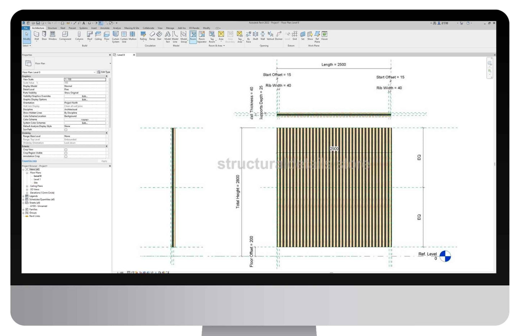This screenshot has height=336, width=520.
Task: Enable the Sun Path checkbox
Action: pyautogui.click(x=66, y=130)
